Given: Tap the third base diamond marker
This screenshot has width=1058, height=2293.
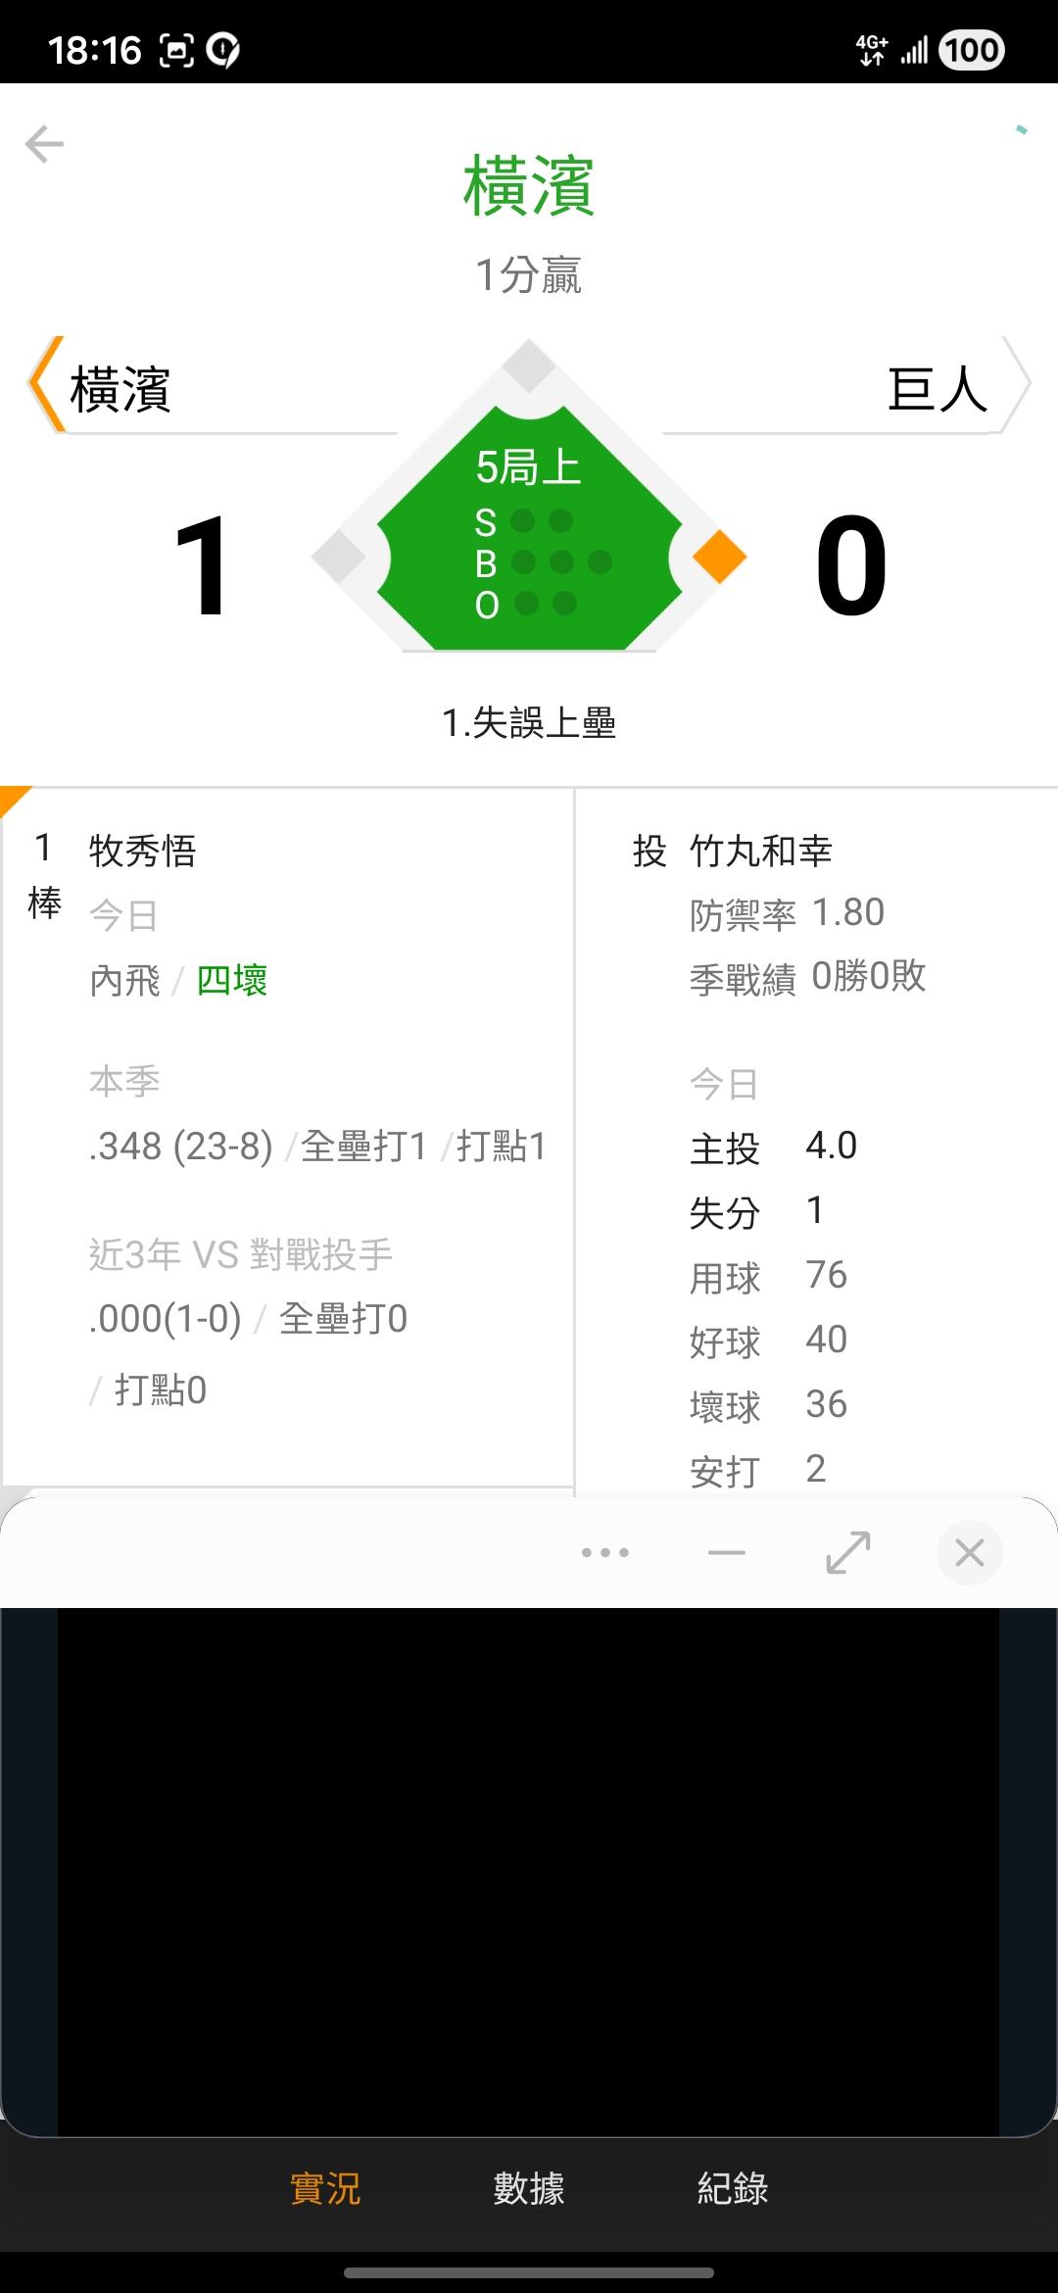Looking at the screenshot, I should coord(339,557).
